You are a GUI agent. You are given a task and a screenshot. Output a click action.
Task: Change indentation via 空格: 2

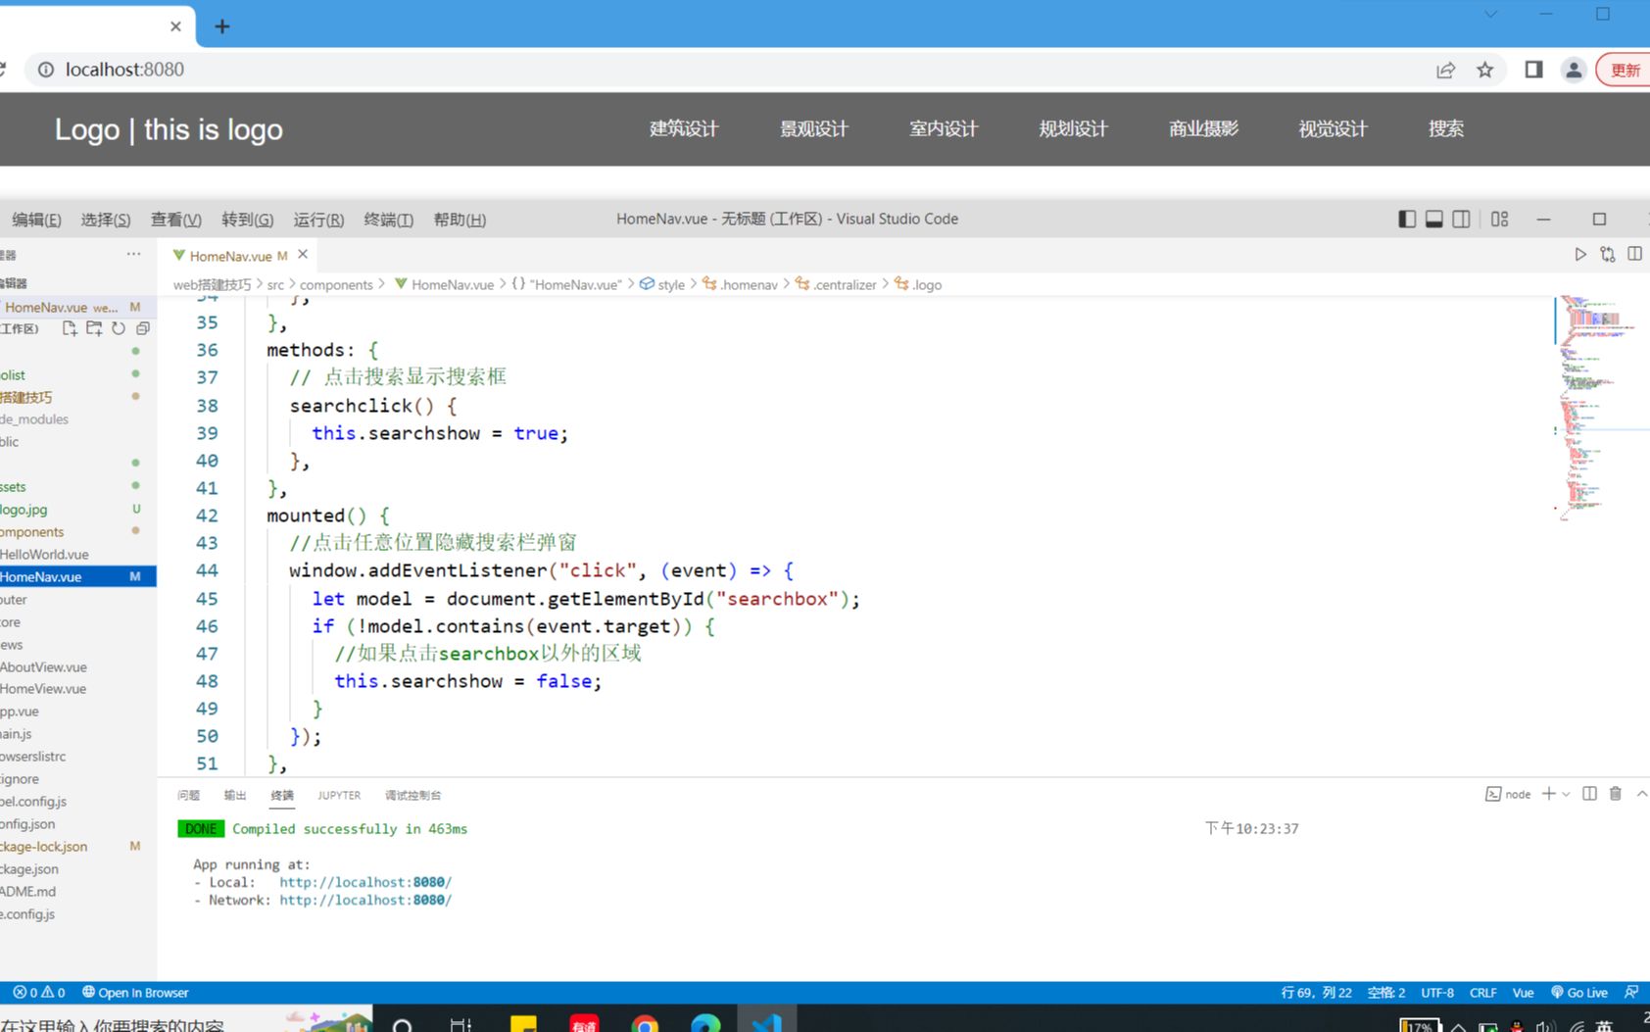pos(1385,993)
